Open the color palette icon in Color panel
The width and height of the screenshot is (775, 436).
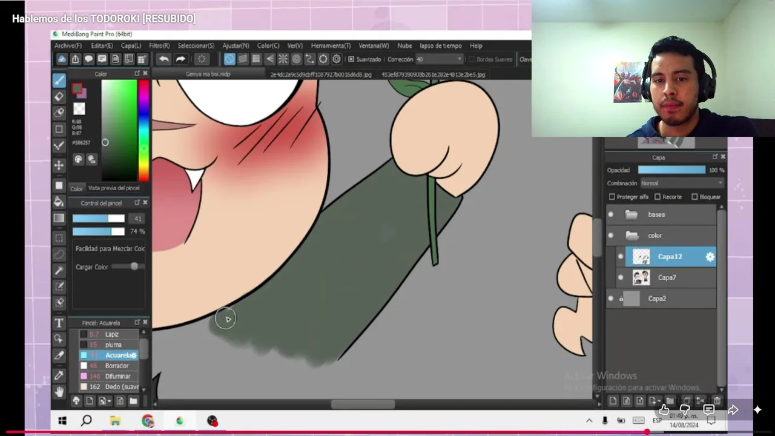[78, 159]
